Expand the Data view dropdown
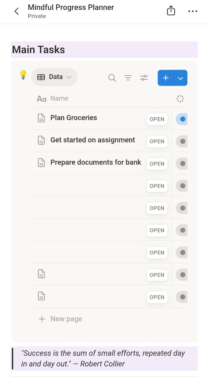 54,77
